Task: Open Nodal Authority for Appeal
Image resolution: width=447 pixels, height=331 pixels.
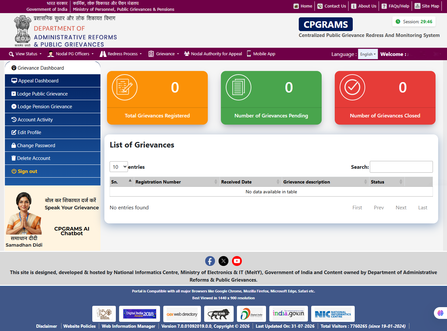Action: (213, 54)
